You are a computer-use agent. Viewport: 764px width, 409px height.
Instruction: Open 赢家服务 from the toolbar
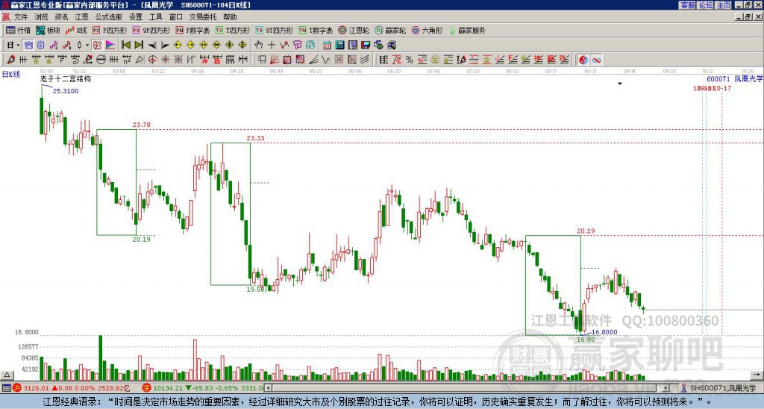(x=467, y=30)
